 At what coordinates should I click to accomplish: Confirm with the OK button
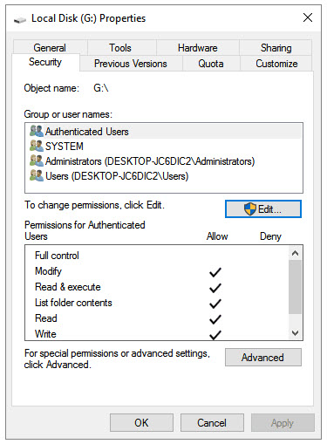coord(141,422)
